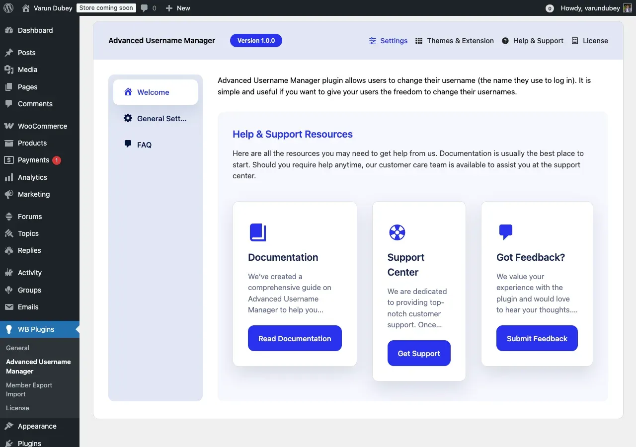Click the home icon beside Varun Dubey
The image size is (636, 447).
pos(26,8)
